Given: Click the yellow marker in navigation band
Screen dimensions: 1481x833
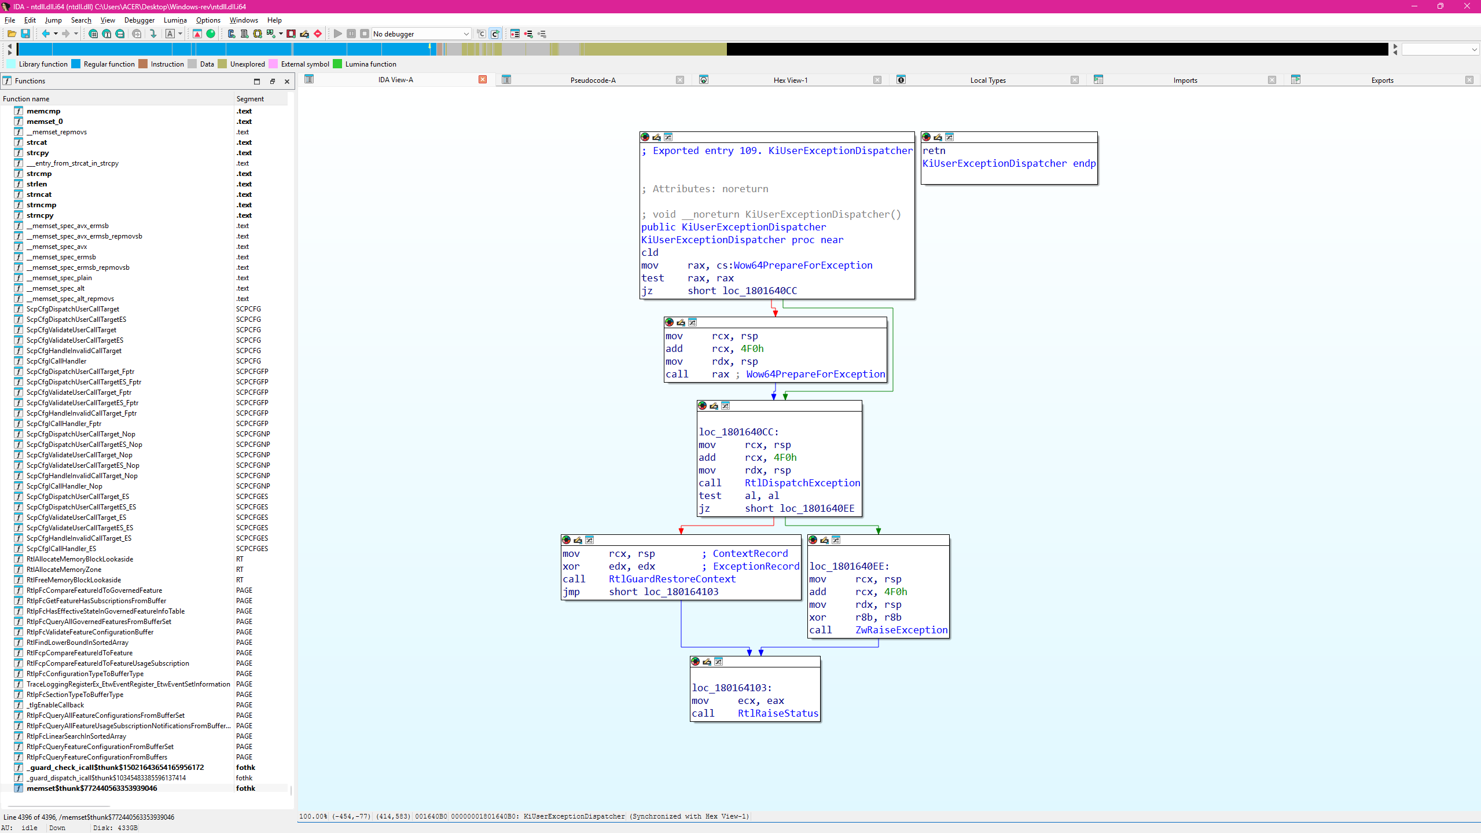Looking at the screenshot, I should pos(429,45).
